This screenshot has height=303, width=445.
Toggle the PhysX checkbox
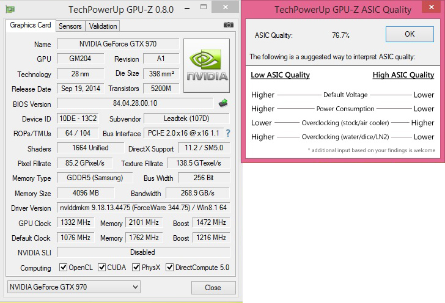click(136, 267)
